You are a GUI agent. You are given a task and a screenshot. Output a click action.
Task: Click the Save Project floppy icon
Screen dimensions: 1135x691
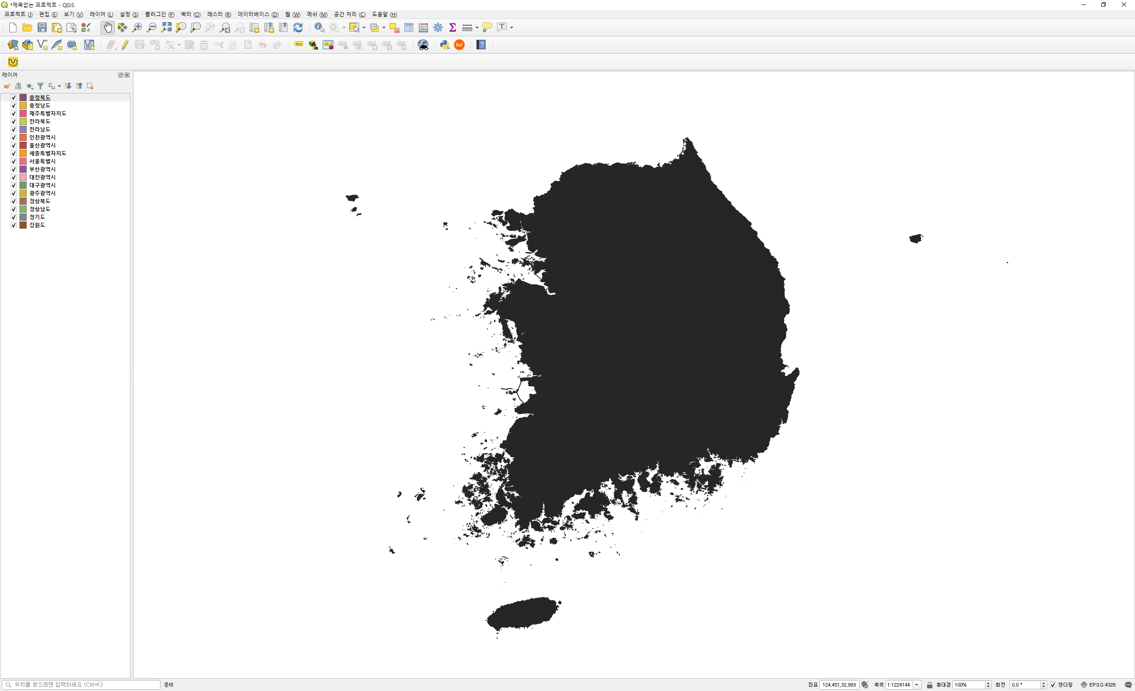pos(42,27)
